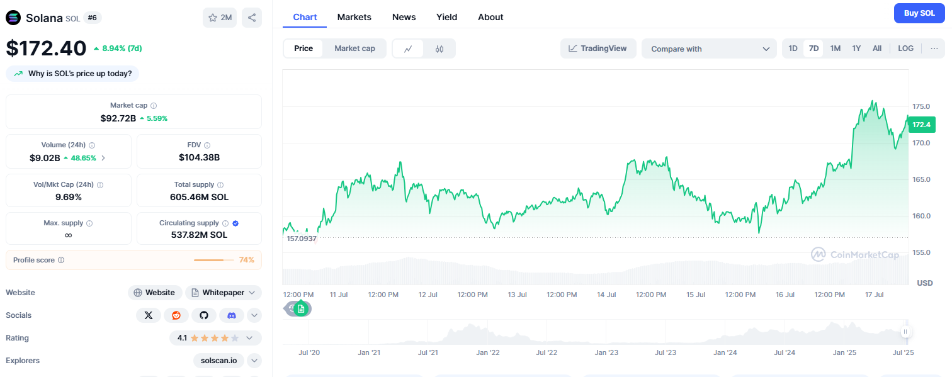
Task: Open the share icon button
Action: click(x=252, y=18)
